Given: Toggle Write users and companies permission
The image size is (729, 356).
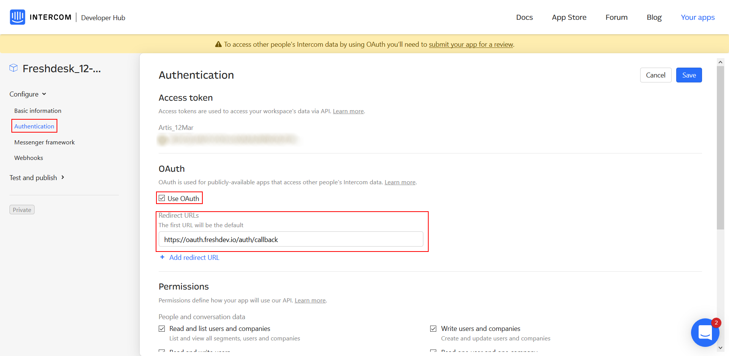Looking at the screenshot, I should point(433,329).
